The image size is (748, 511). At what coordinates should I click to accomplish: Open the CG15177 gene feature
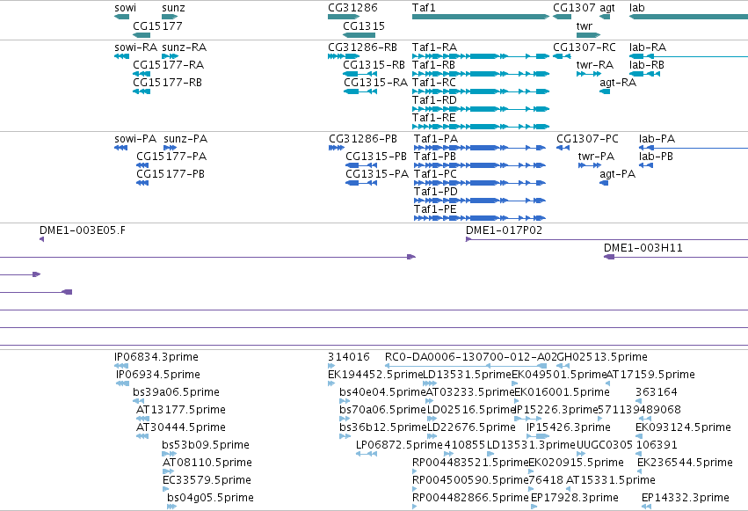(142, 35)
